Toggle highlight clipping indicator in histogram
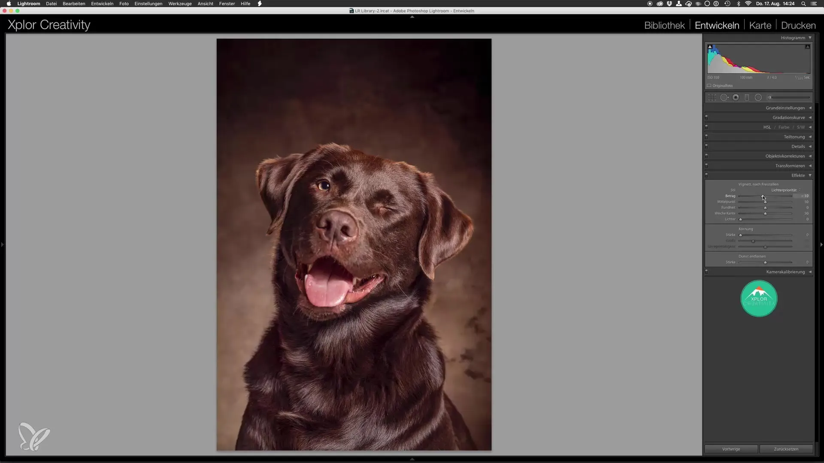 click(x=807, y=47)
